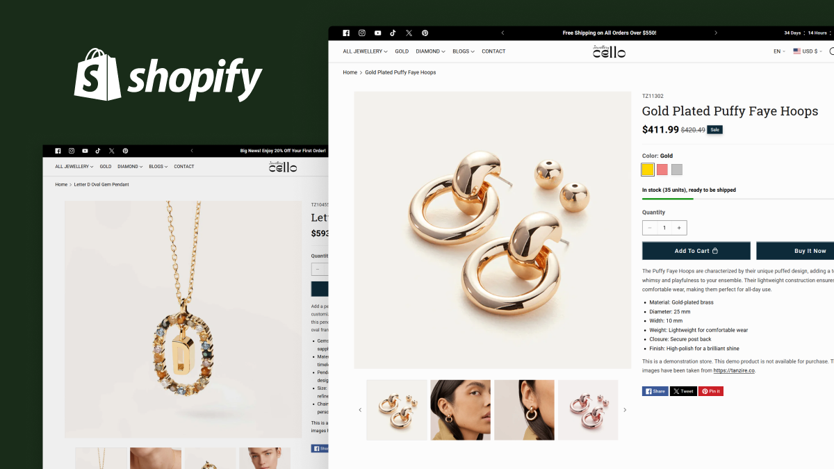Follow the tanzire.co link
The height and width of the screenshot is (469, 834).
[x=734, y=371]
